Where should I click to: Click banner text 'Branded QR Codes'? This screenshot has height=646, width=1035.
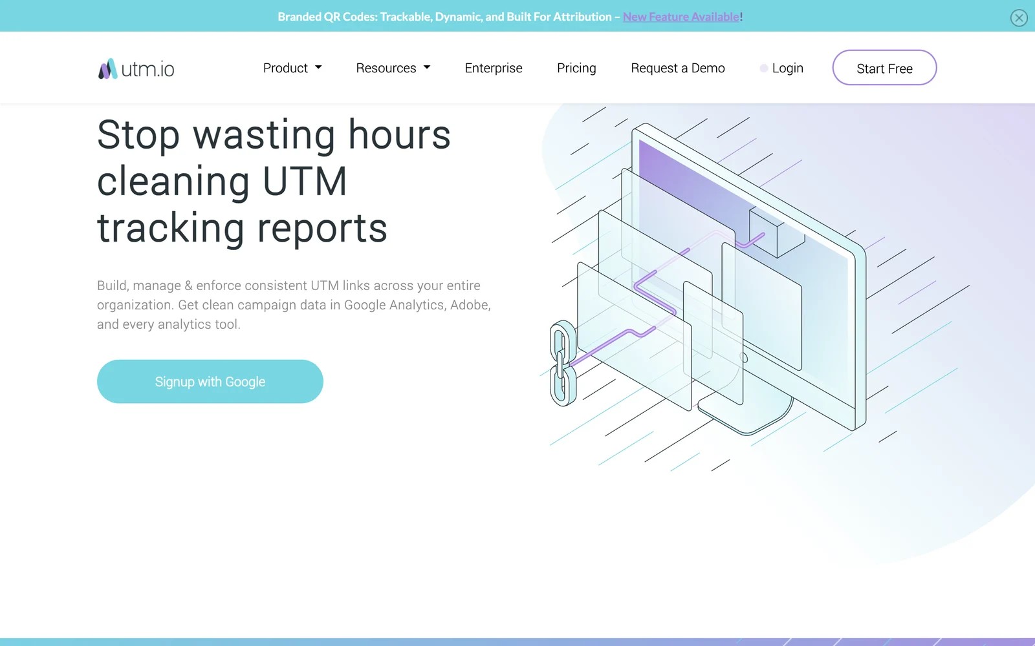[327, 17]
